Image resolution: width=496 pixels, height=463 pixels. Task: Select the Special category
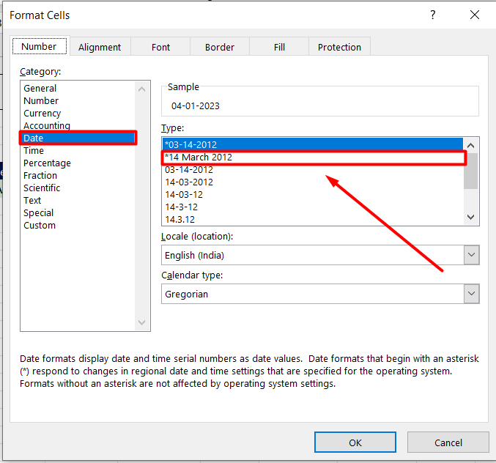pyautogui.click(x=78, y=213)
